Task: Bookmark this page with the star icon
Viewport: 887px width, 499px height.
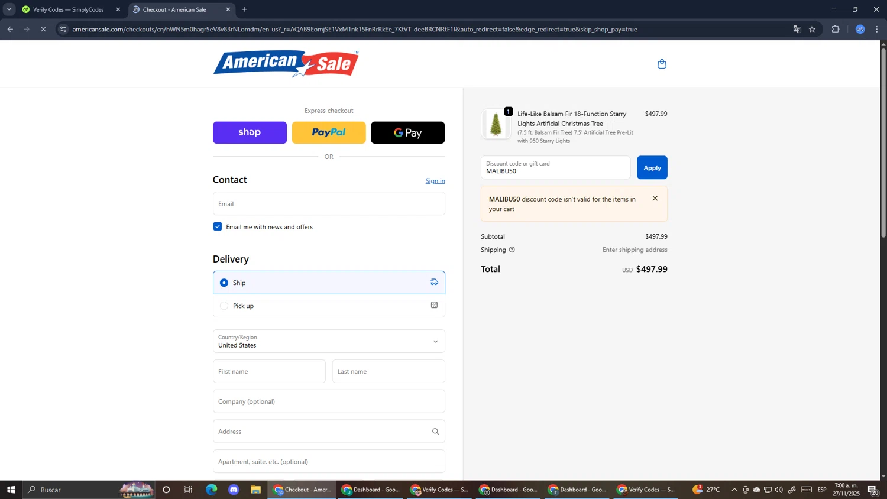Action: [x=812, y=29]
